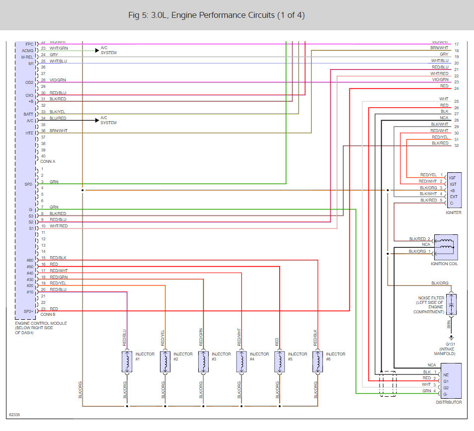Click the Injector #5 coil symbol

[280, 362]
